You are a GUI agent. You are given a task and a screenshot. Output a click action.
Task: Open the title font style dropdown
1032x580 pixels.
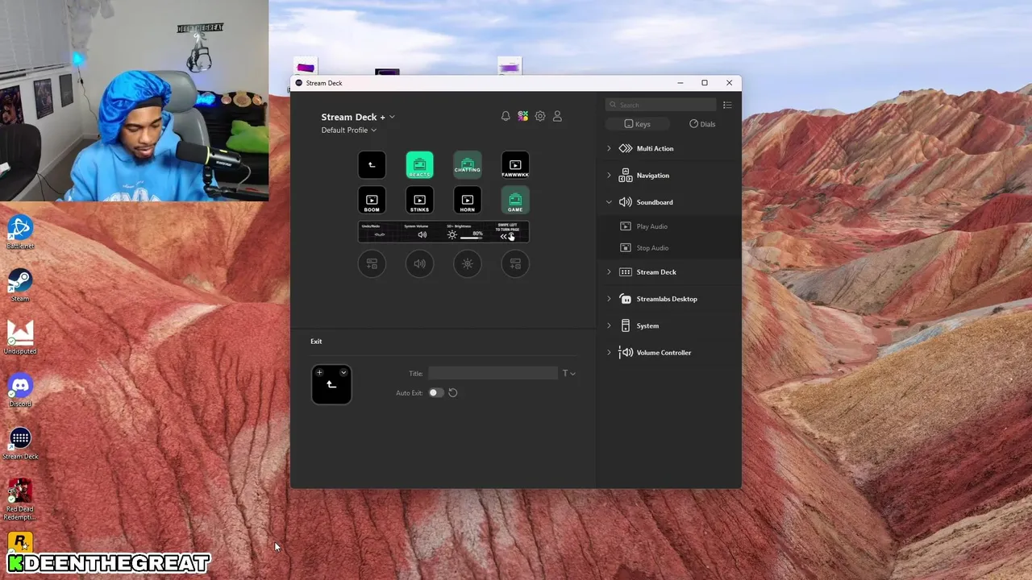(568, 373)
